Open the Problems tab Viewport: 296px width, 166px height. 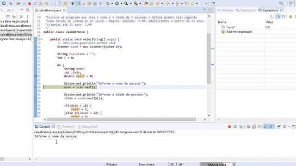tap(66, 127)
